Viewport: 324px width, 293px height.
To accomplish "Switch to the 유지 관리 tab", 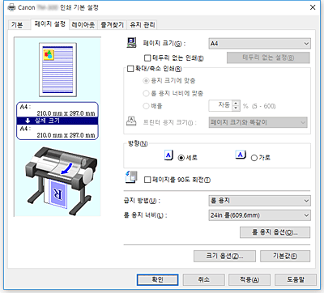I will coord(143,25).
